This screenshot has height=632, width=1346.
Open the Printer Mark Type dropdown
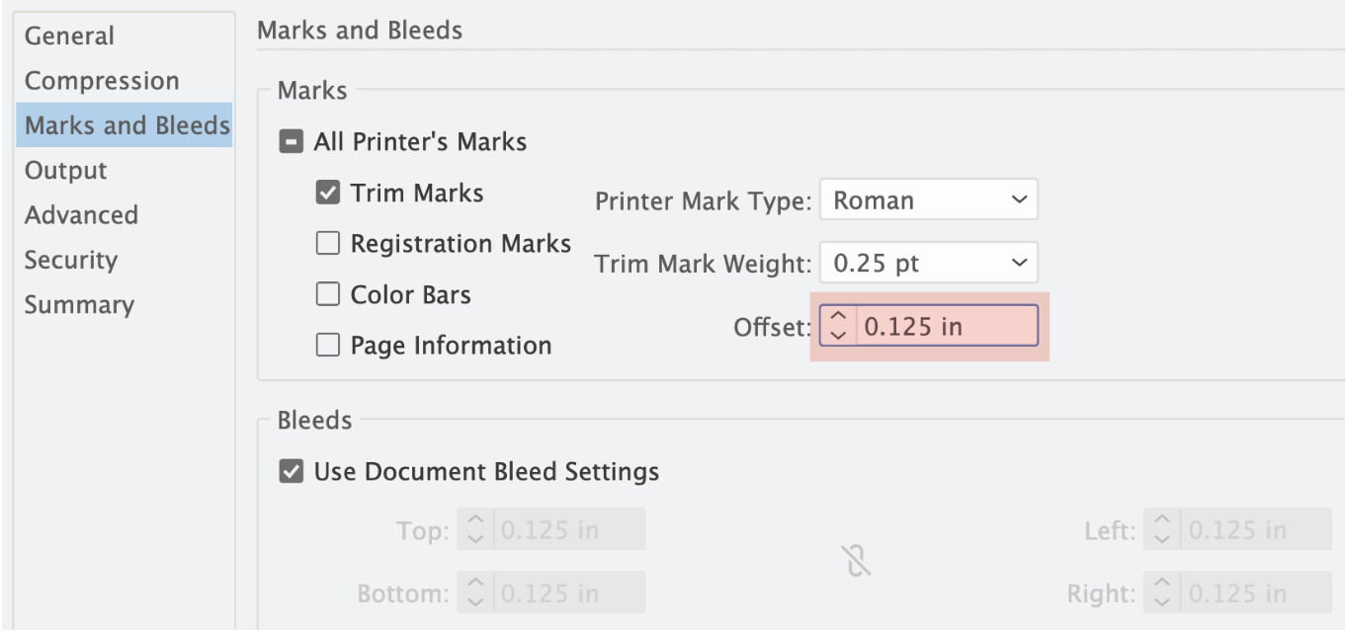click(928, 200)
